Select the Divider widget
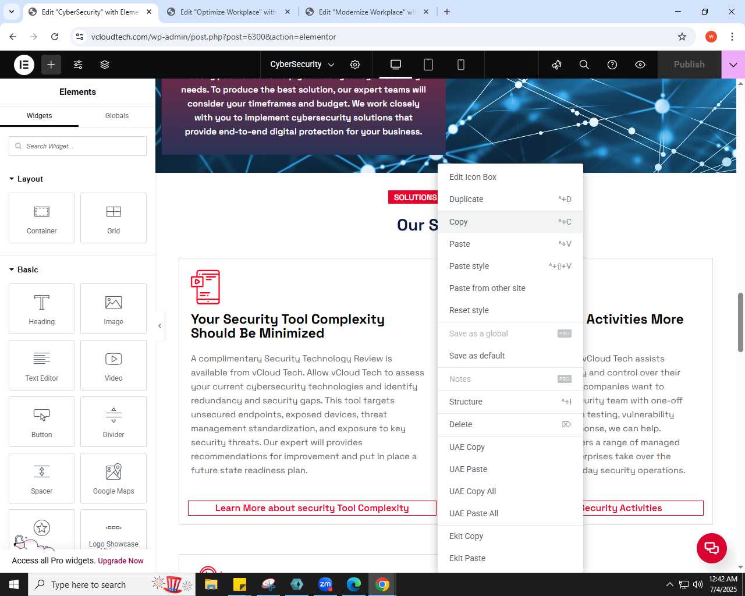 click(113, 421)
